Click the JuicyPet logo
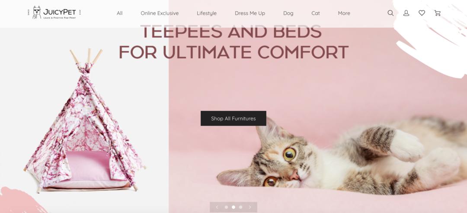The height and width of the screenshot is (213, 467). [x=54, y=13]
